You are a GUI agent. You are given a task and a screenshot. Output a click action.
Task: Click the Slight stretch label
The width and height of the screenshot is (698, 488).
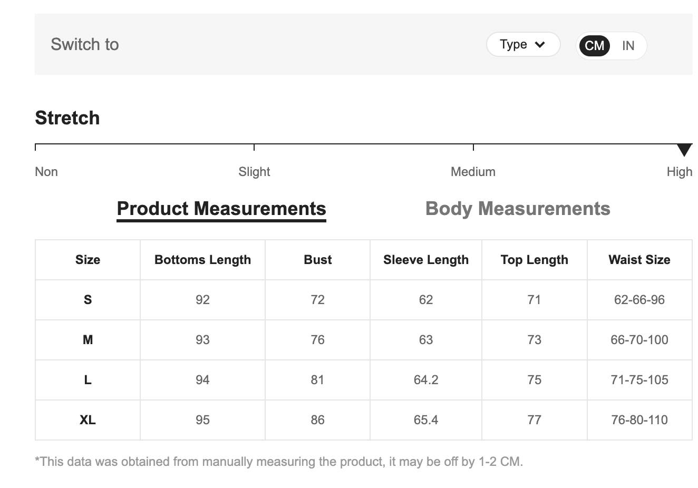click(x=254, y=172)
